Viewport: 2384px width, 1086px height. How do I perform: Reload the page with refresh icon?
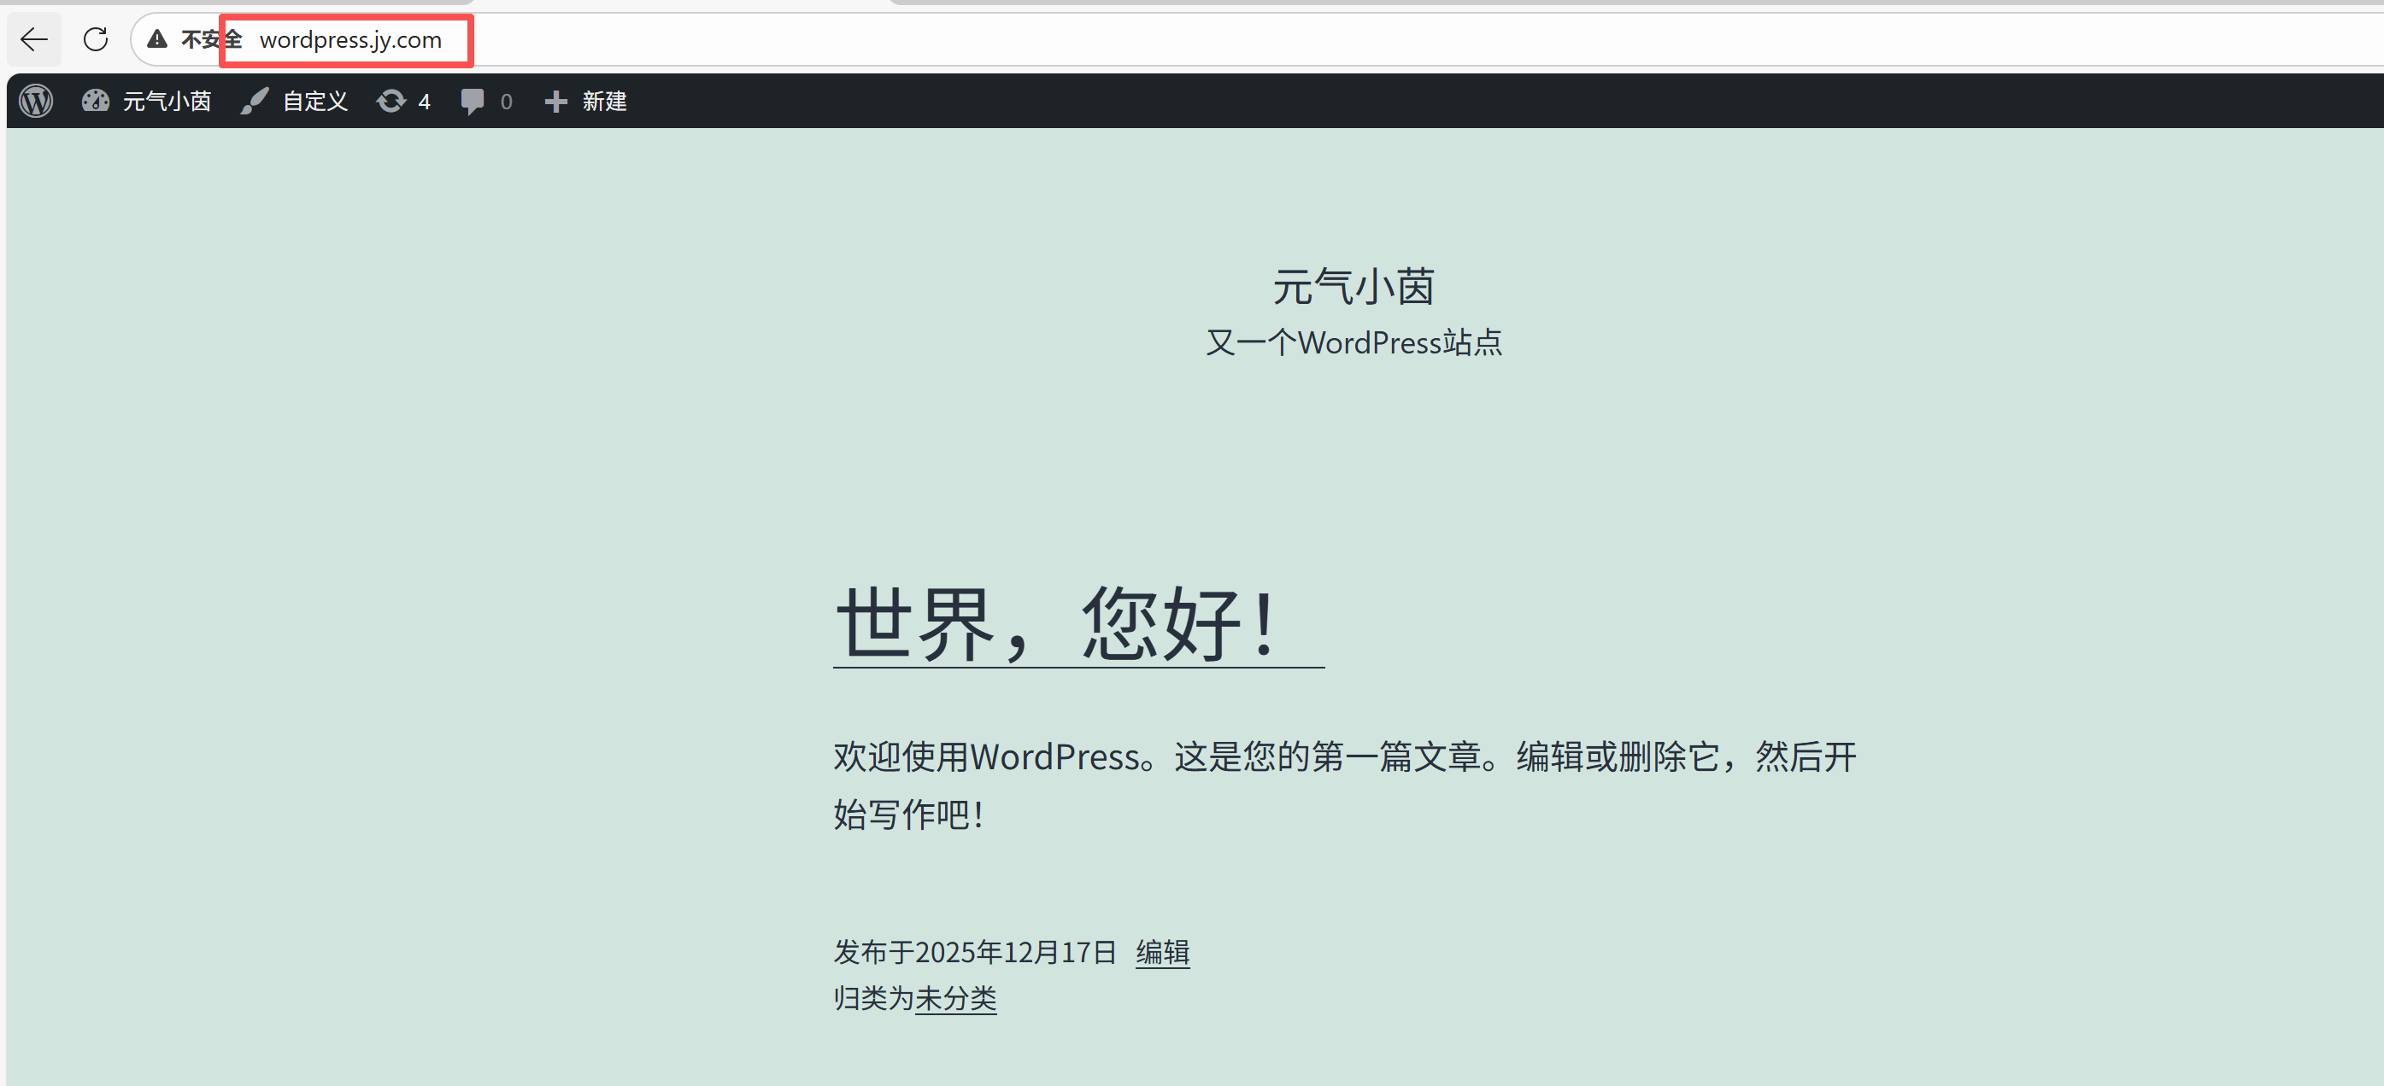tap(96, 40)
